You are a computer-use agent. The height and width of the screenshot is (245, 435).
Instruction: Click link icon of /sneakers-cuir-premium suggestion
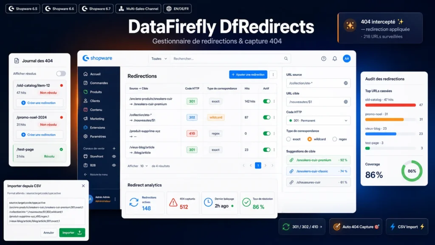[x=291, y=160]
